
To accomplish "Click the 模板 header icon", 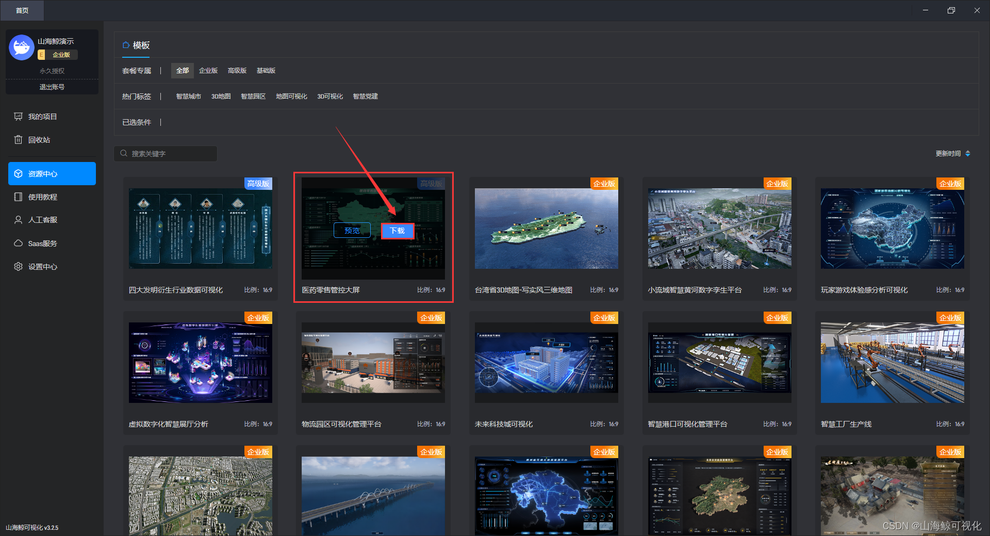I will point(126,45).
